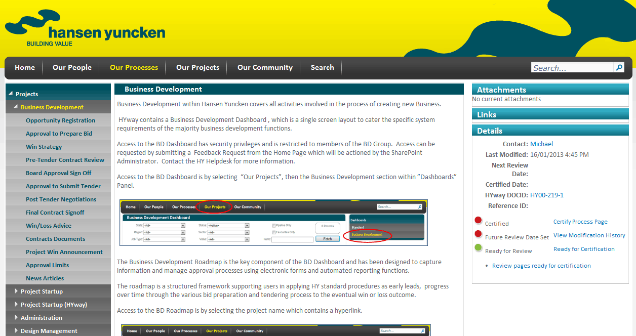Collapse the Projects section arrow
This screenshot has width=636, height=336.
point(11,94)
